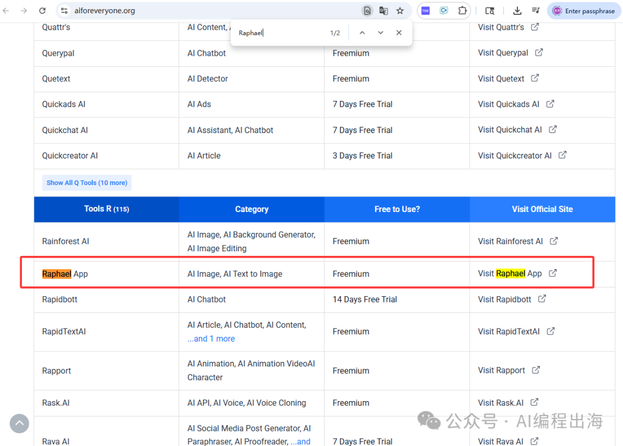This screenshot has height=446, width=623.
Task: Expand '...and' more categories for Rava AI
Action: click(x=300, y=441)
